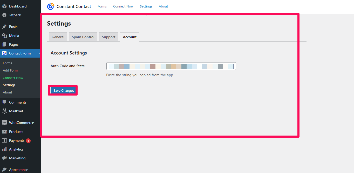
Task: Open Forms in the sidebar submenu
Action: pyautogui.click(x=8, y=63)
